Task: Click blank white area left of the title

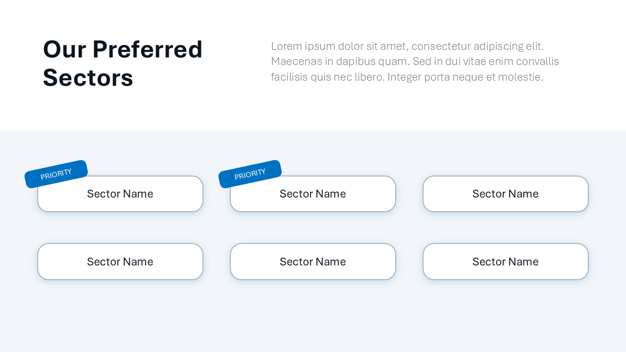Action: coord(21,64)
